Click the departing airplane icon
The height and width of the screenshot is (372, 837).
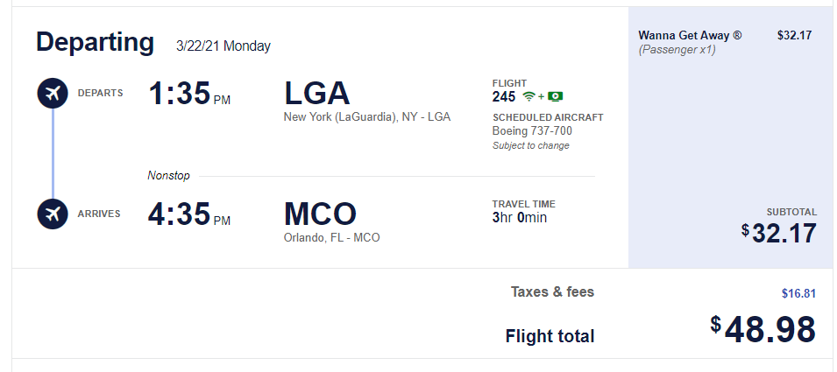point(53,94)
